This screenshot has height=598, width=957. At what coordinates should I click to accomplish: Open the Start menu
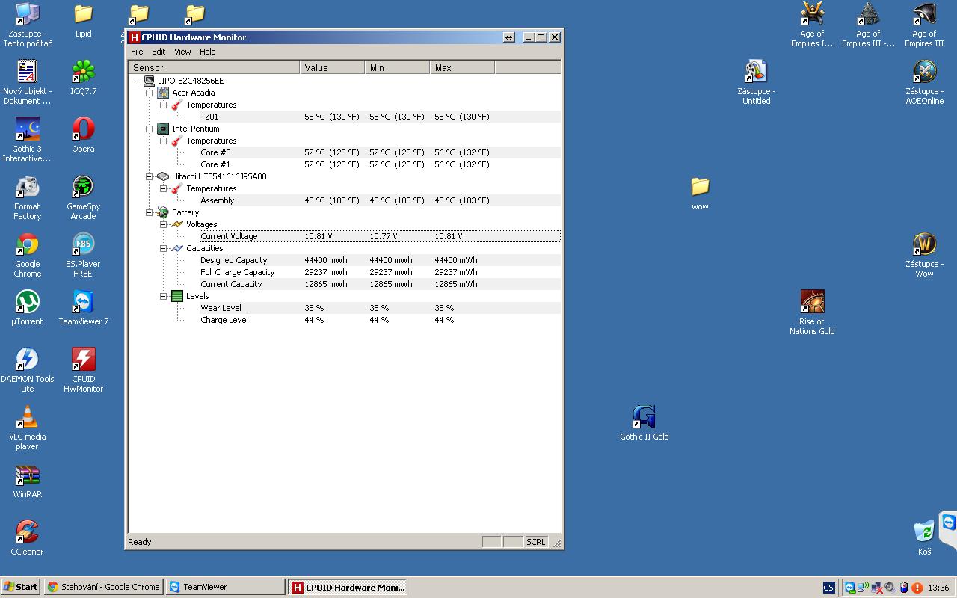pos(21,587)
